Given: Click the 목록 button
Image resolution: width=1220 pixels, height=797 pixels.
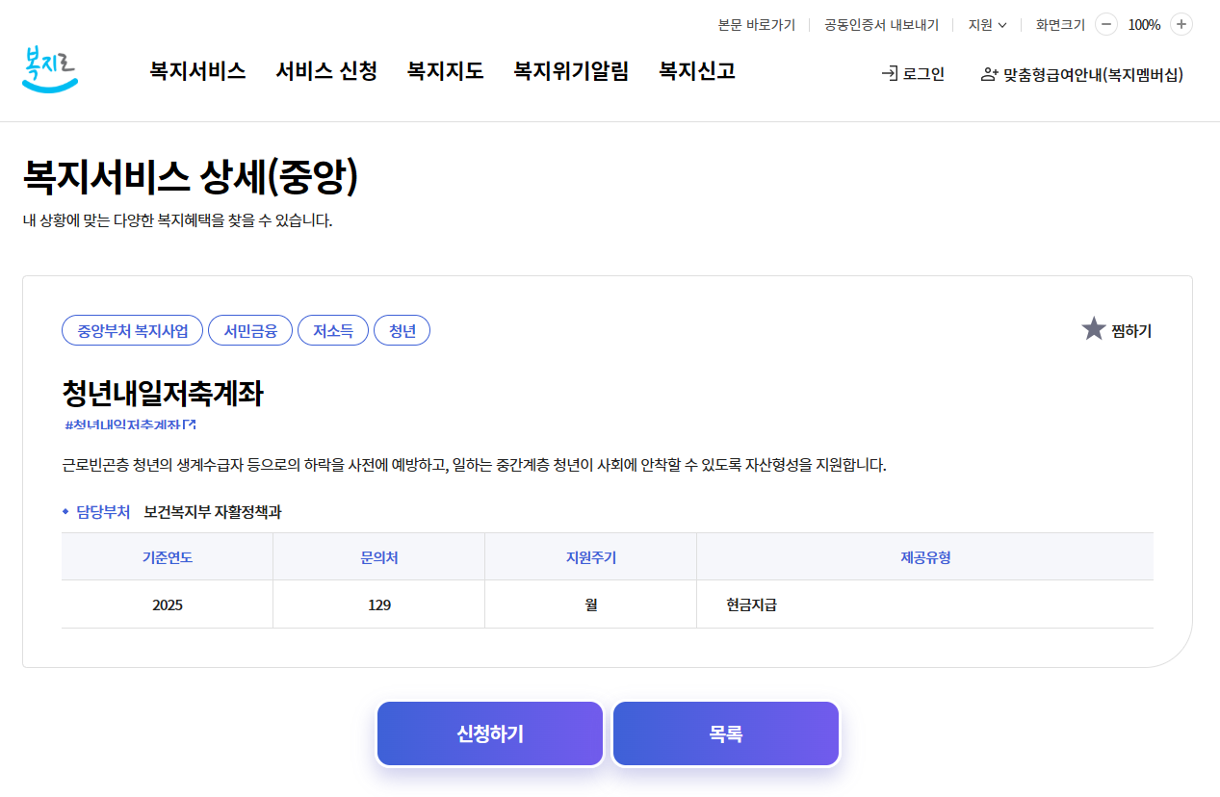Looking at the screenshot, I should pos(726,733).
